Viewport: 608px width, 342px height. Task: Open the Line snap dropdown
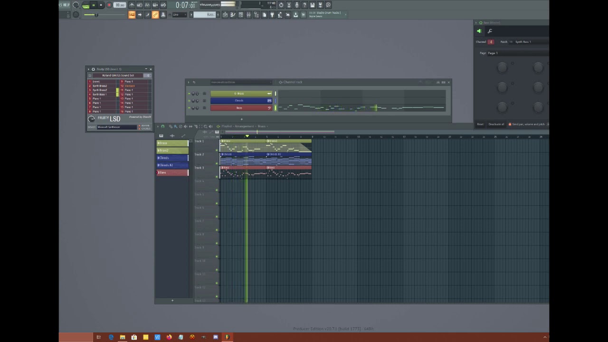tap(179, 15)
